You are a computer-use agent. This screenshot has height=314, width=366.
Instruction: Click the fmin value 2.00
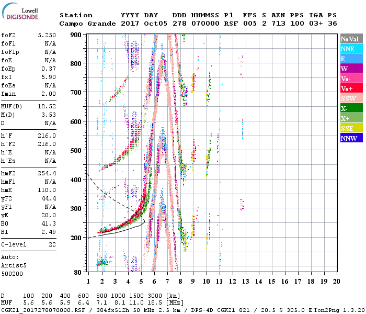coord(49,94)
